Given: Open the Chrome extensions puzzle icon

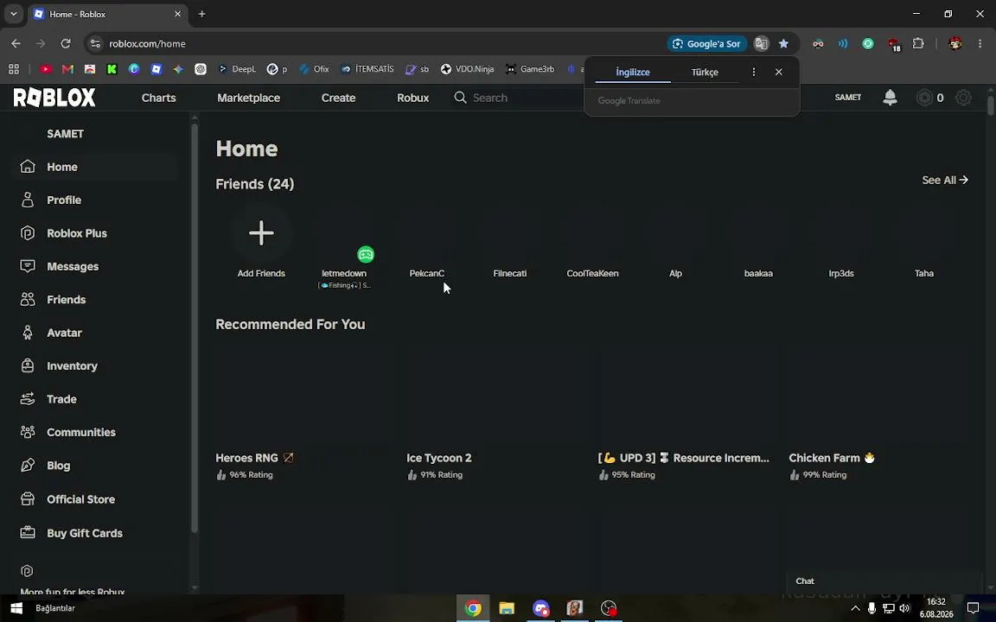Looking at the screenshot, I should pyautogui.click(x=918, y=44).
